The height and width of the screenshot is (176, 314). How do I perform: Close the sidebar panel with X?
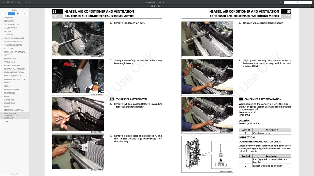coord(1,6)
